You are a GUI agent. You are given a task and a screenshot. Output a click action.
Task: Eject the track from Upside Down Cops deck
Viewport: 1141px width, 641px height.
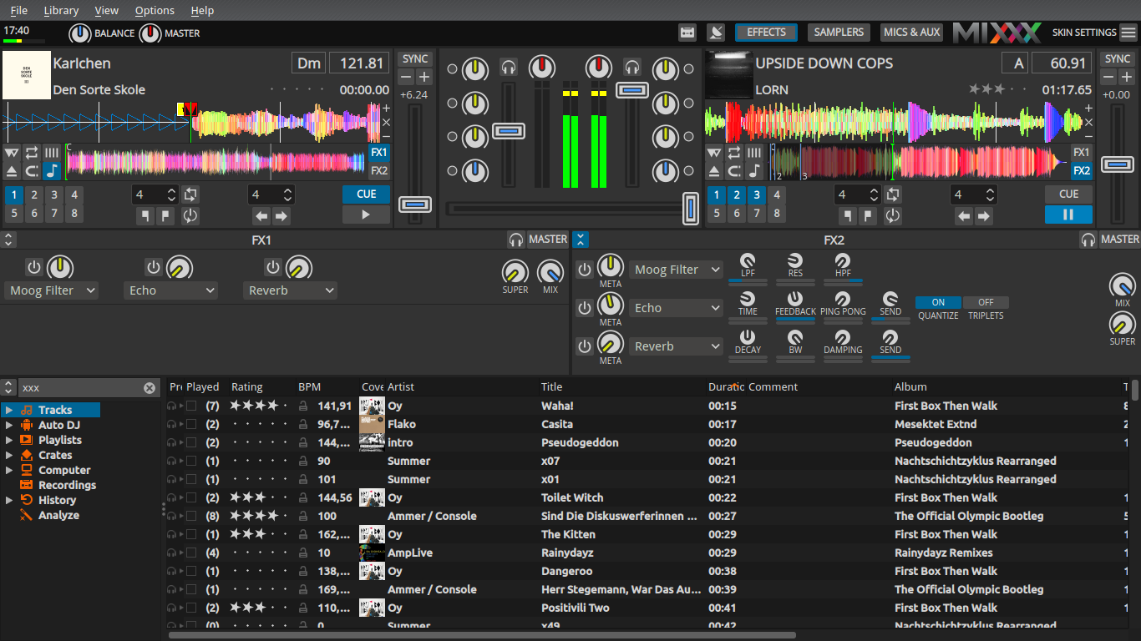[x=714, y=171]
